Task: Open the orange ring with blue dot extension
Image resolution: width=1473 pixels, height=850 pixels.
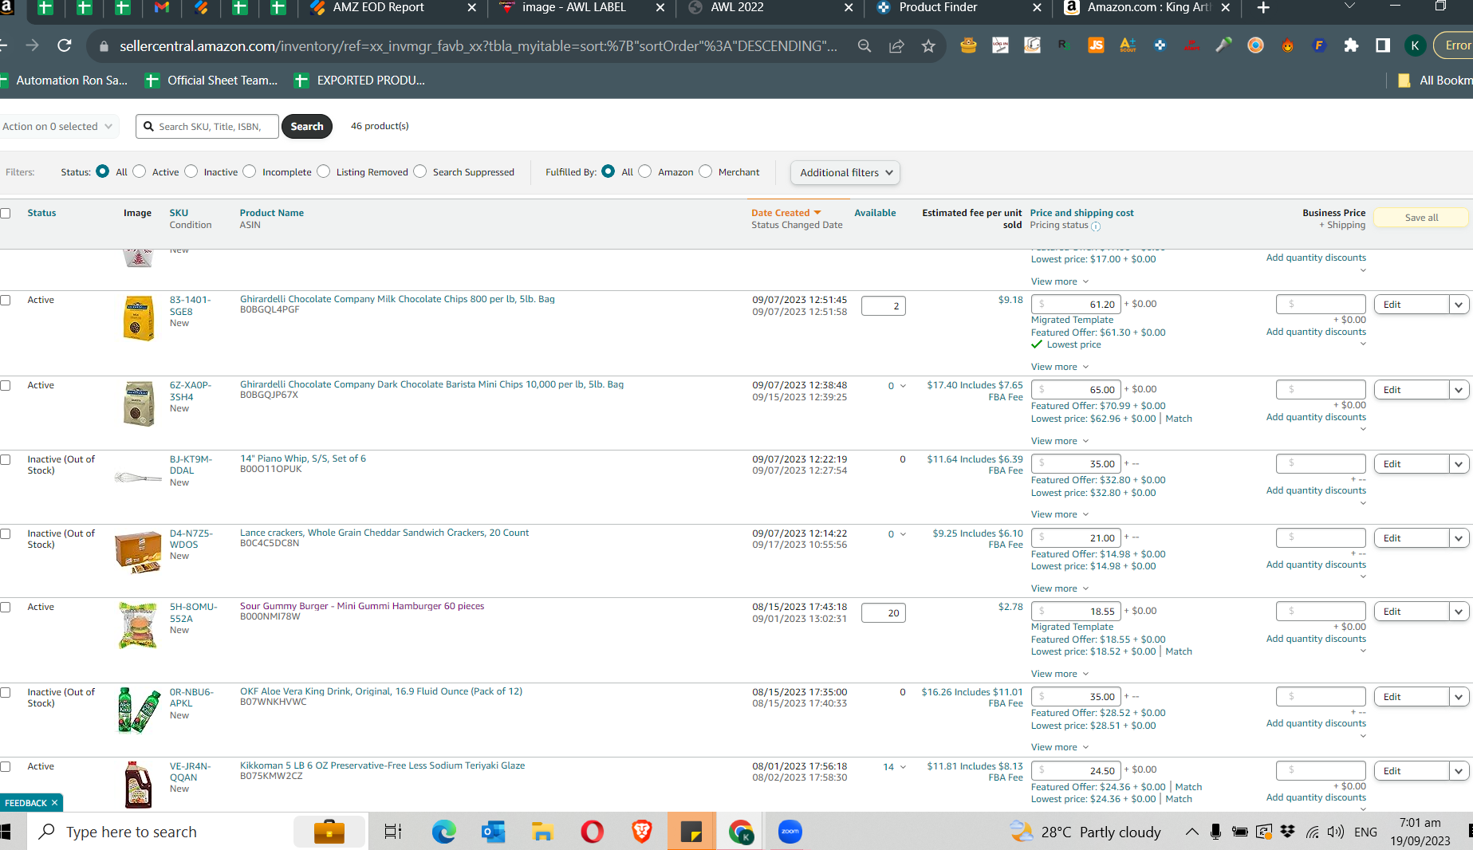Action: (x=1255, y=45)
